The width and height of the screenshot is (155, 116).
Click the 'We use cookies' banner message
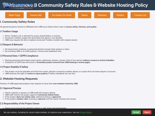click(48, 112)
